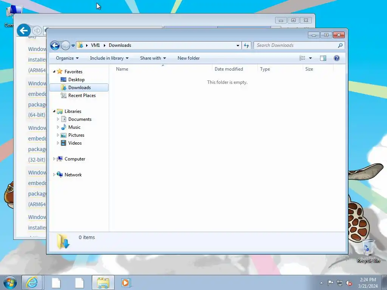Select Downloads in Favorites

click(79, 88)
